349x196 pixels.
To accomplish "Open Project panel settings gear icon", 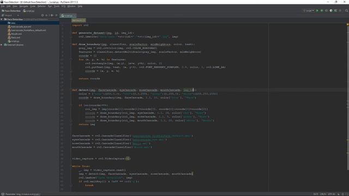I will point(52,15).
